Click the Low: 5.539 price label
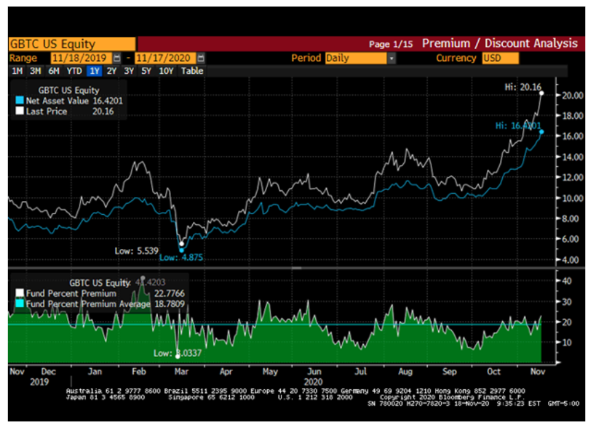 click(137, 251)
